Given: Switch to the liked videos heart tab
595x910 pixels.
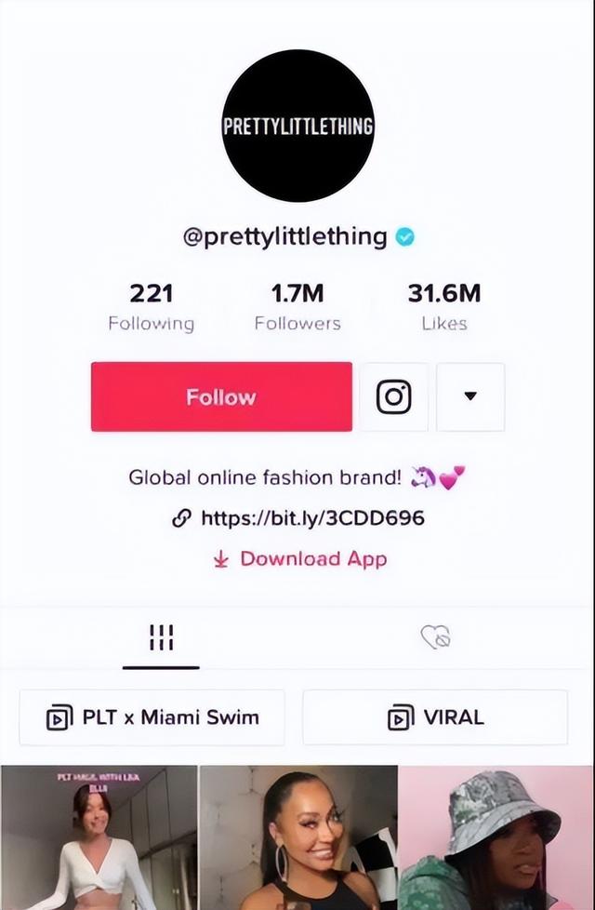Looking at the screenshot, I should click(435, 637).
